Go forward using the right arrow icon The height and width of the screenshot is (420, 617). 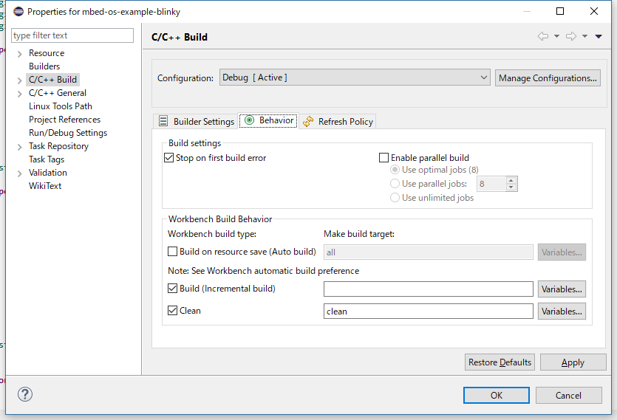[x=571, y=36]
